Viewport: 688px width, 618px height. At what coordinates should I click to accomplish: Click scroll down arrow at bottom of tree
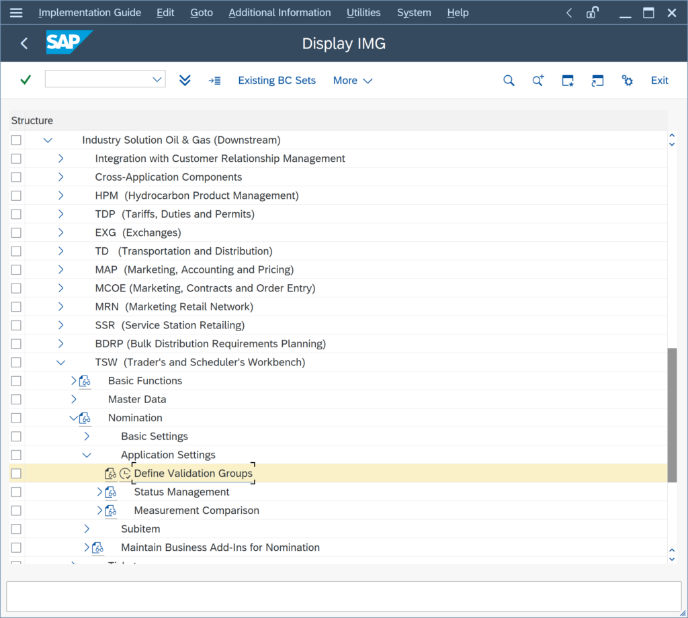tap(672, 559)
